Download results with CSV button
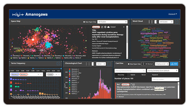Image resolution: width=188 pixels, height=108 pixels. click(174, 64)
